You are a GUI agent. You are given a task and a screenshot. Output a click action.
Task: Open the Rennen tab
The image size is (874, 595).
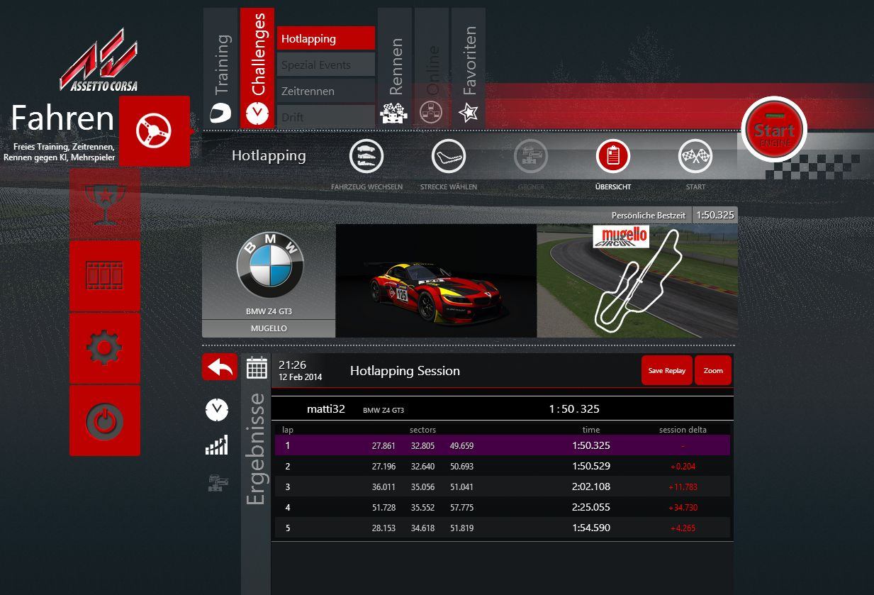pos(395,68)
